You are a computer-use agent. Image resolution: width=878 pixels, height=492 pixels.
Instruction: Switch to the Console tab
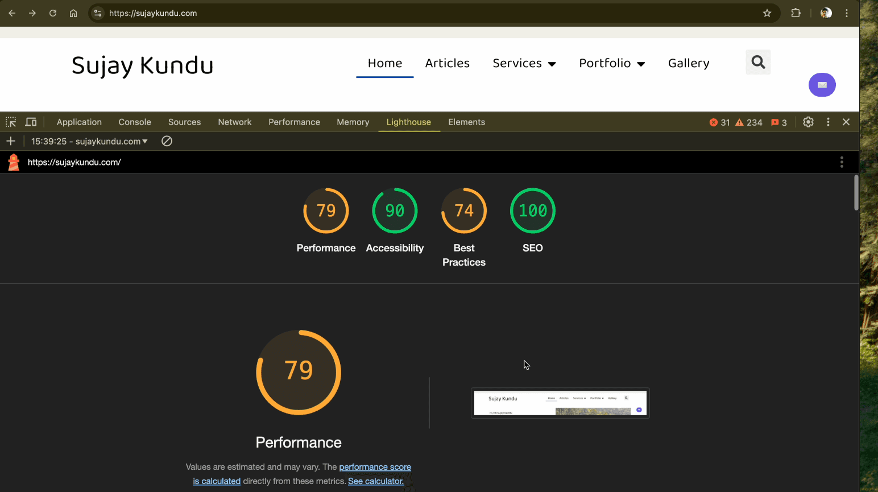[x=134, y=122]
